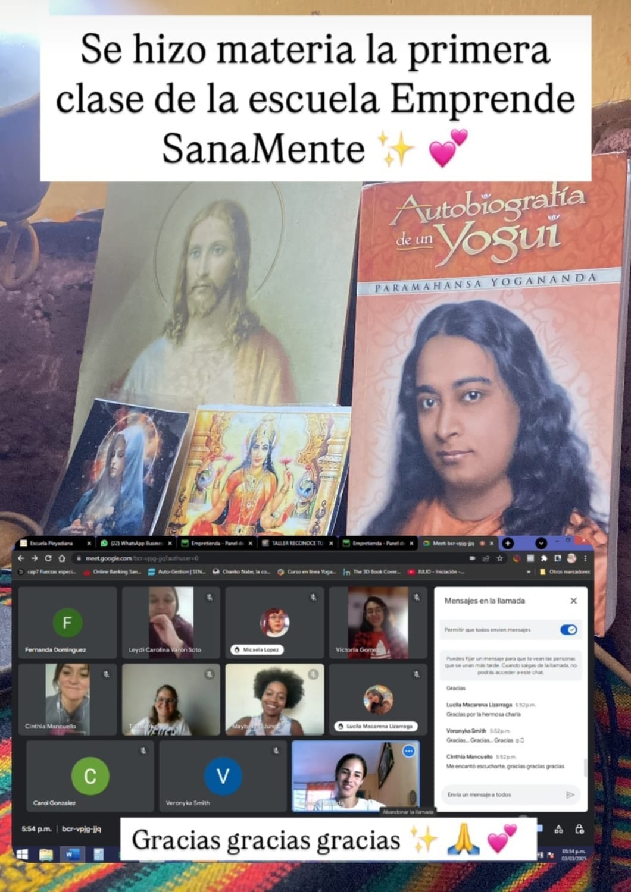631x892 pixels.
Task: Bookmark this page with the star icon
Action: 500,558
